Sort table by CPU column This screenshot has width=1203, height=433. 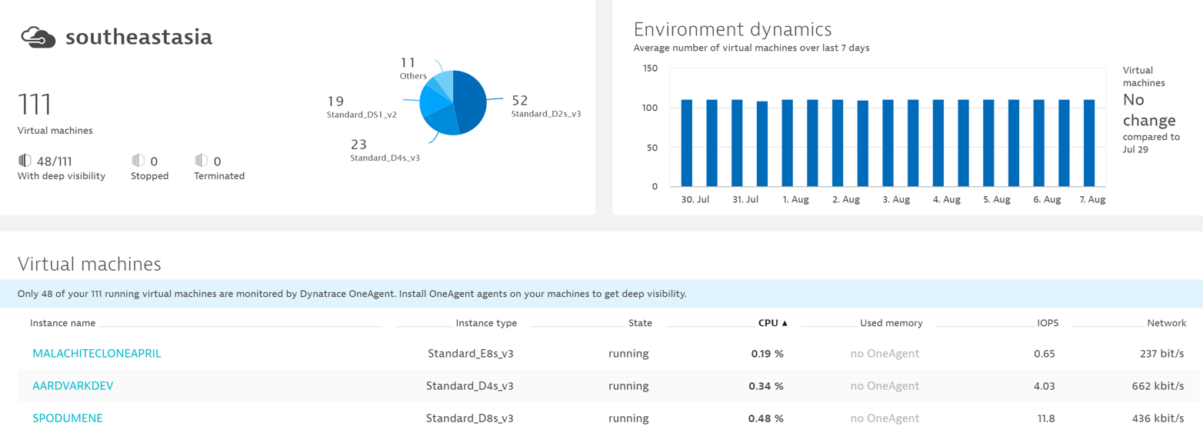point(772,323)
